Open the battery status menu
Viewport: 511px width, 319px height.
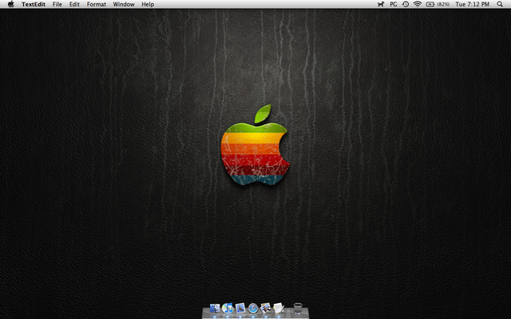click(438, 4)
